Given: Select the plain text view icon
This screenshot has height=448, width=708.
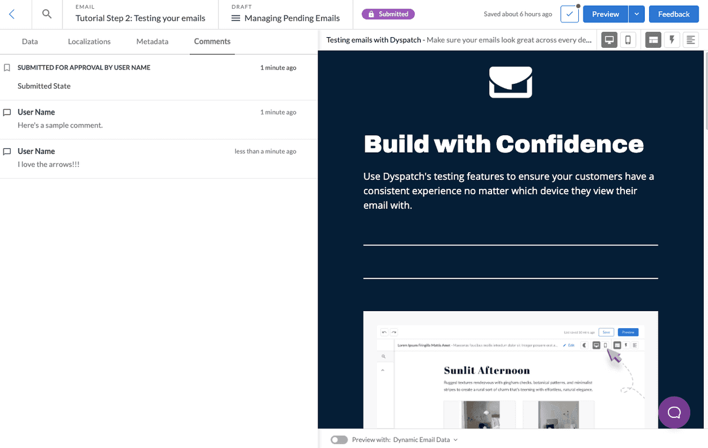Looking at the screenshot, I should click(690, 40).
